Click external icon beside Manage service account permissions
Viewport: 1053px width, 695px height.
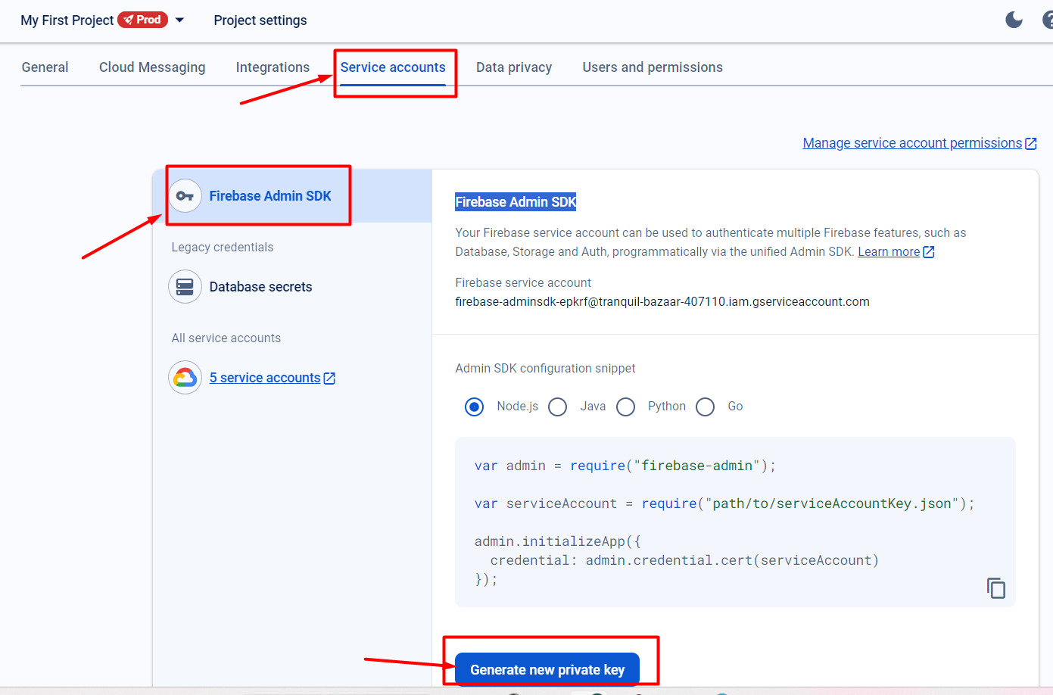pos(1031,143)
